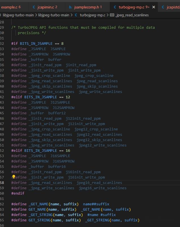Close the turbojpeg-mp.c tab
Viewport: 180px width, 227px height.
tap(154, 7)
